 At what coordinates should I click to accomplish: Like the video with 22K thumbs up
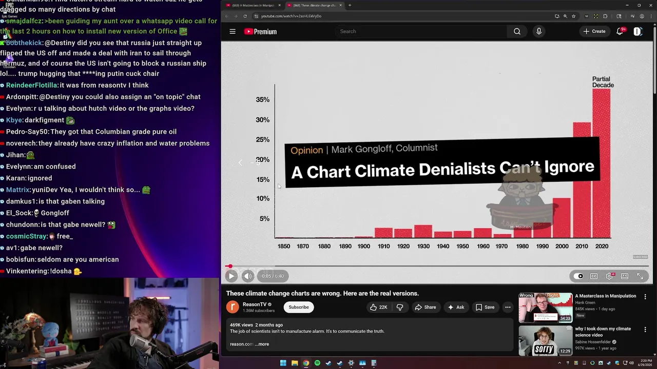378,307
